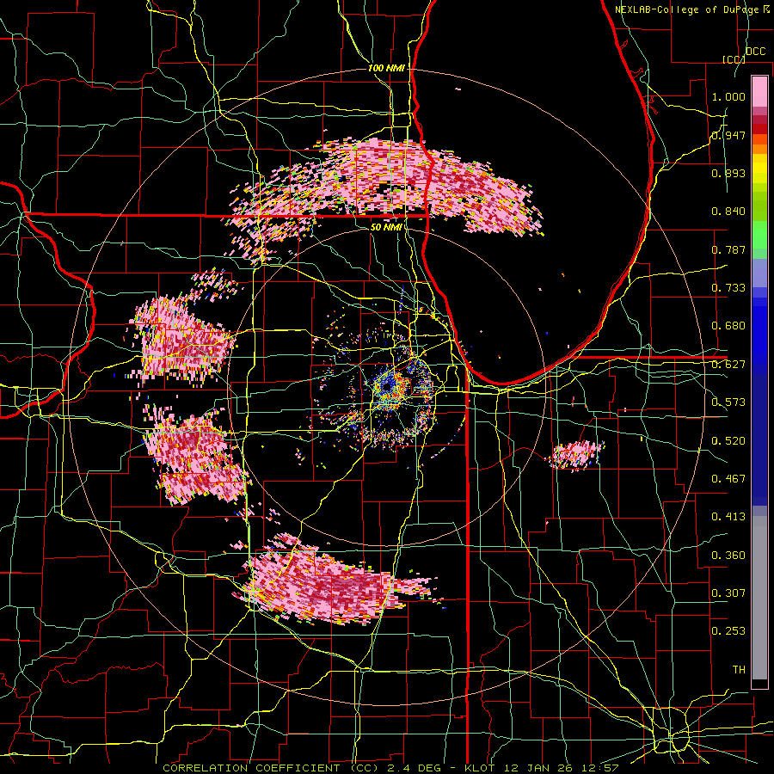Image resolution: width=774 pixels, height=774 pixels.
Task: Select the 0.467 legend value
Action: point(728,479)
